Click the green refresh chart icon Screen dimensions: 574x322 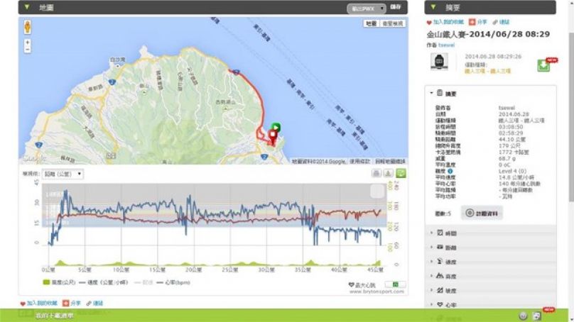click(401, 173)
